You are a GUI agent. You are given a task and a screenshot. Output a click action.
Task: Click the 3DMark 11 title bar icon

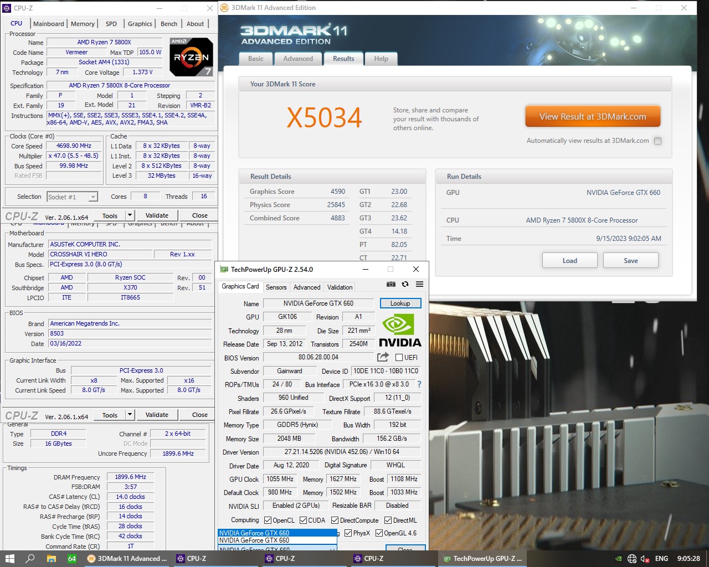click(x=224, y=8)
